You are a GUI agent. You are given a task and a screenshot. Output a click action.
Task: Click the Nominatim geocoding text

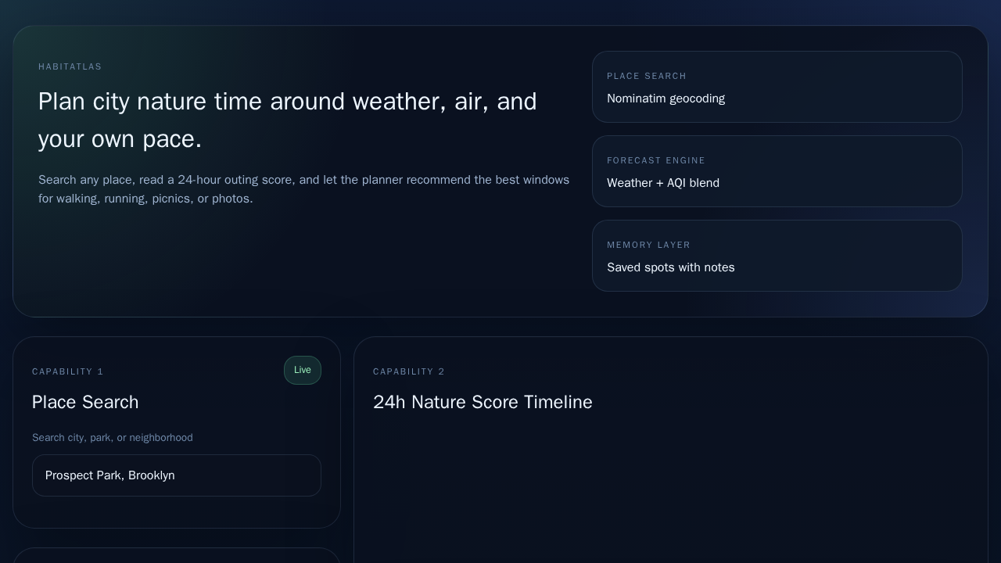coord(666,99)
